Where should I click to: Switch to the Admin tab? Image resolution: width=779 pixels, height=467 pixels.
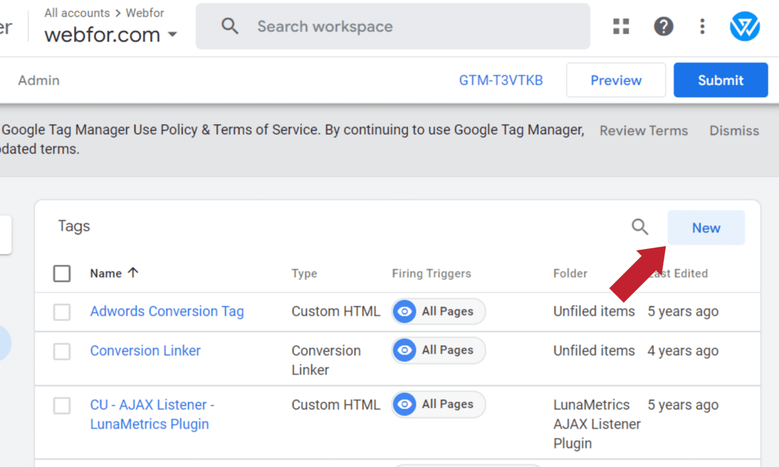point(39,80)
